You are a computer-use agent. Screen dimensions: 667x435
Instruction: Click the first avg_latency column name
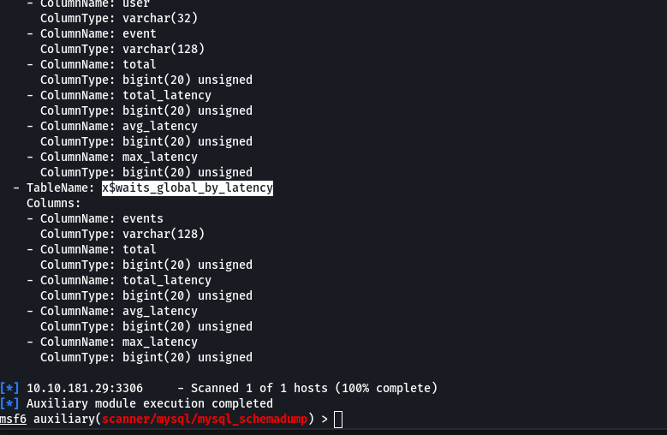(160, 126)
